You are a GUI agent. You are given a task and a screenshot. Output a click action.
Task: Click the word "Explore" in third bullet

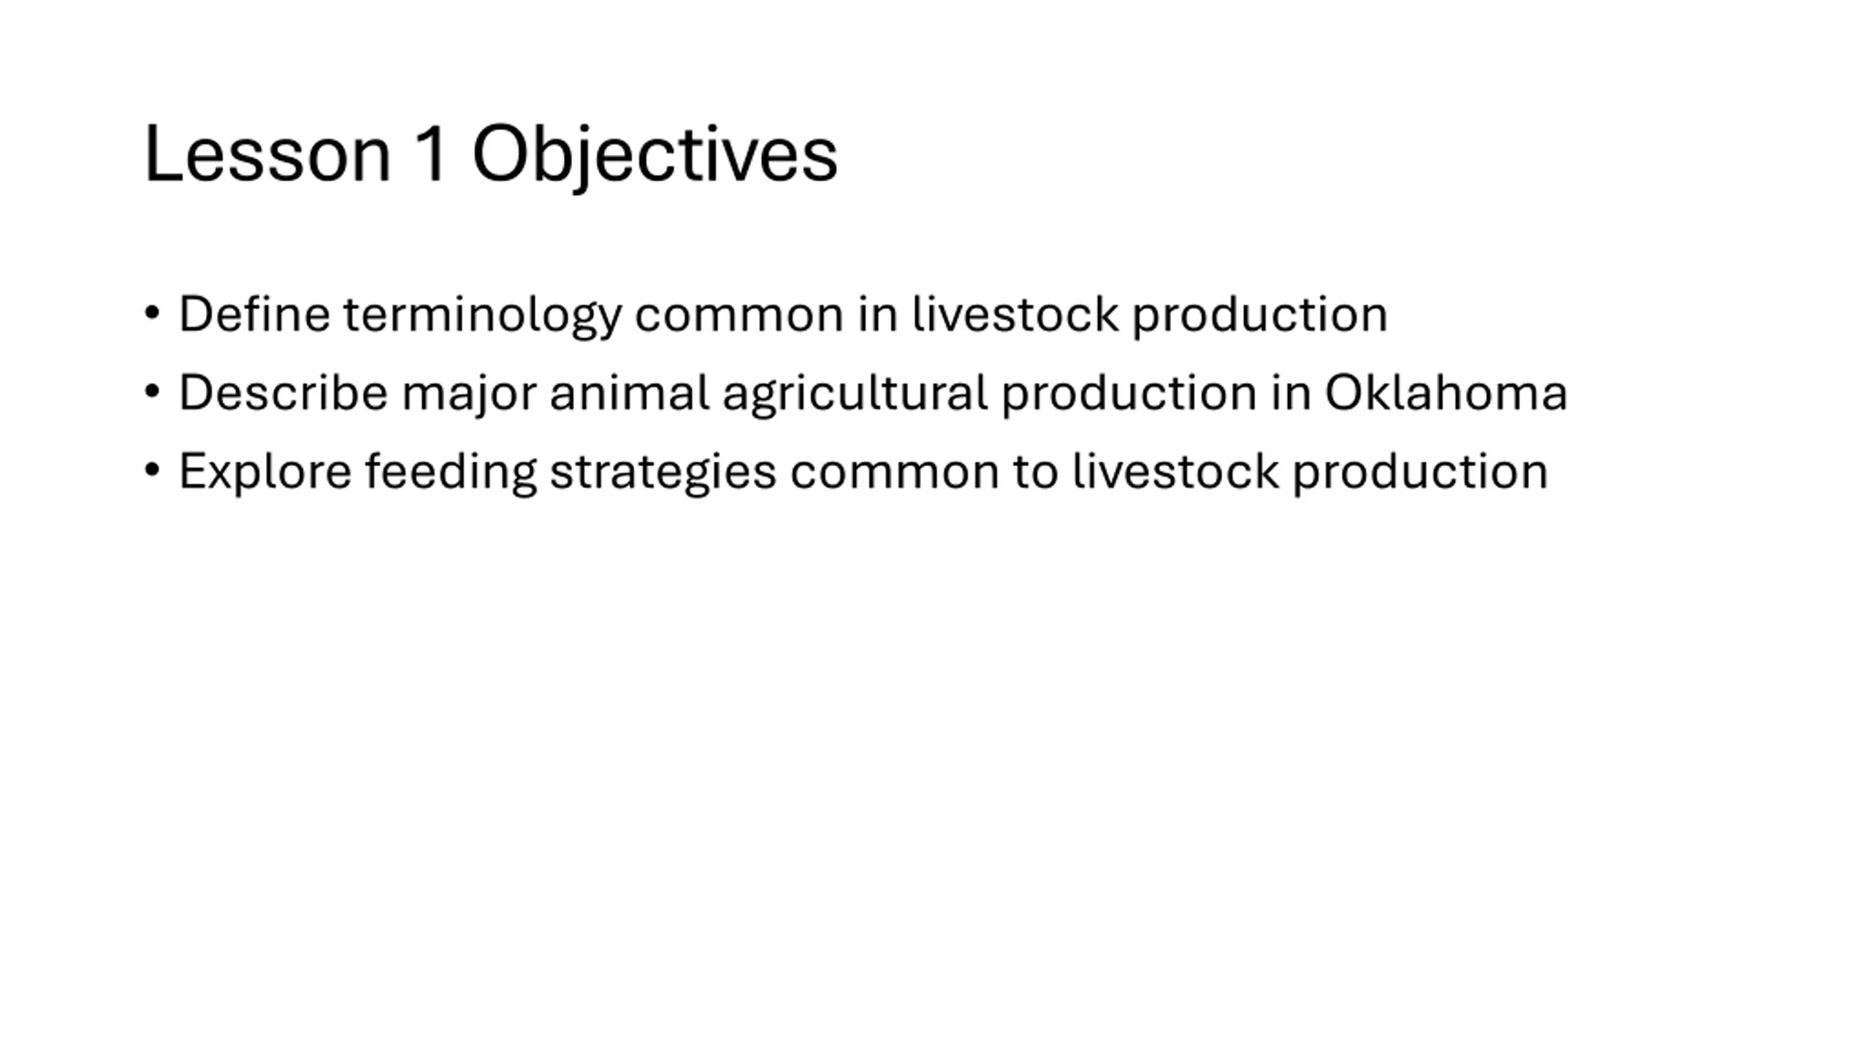(265, 473)
